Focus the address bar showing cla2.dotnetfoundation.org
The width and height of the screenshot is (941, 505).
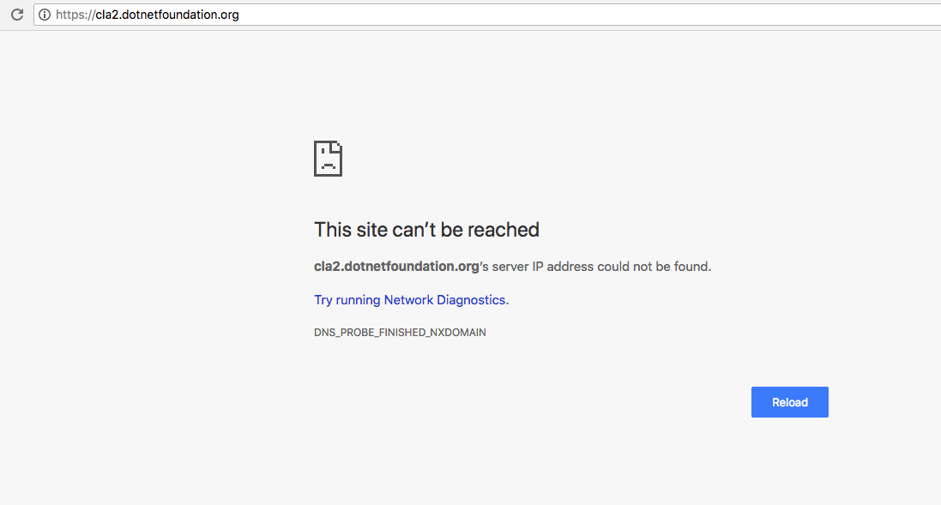tap(487, 15)
